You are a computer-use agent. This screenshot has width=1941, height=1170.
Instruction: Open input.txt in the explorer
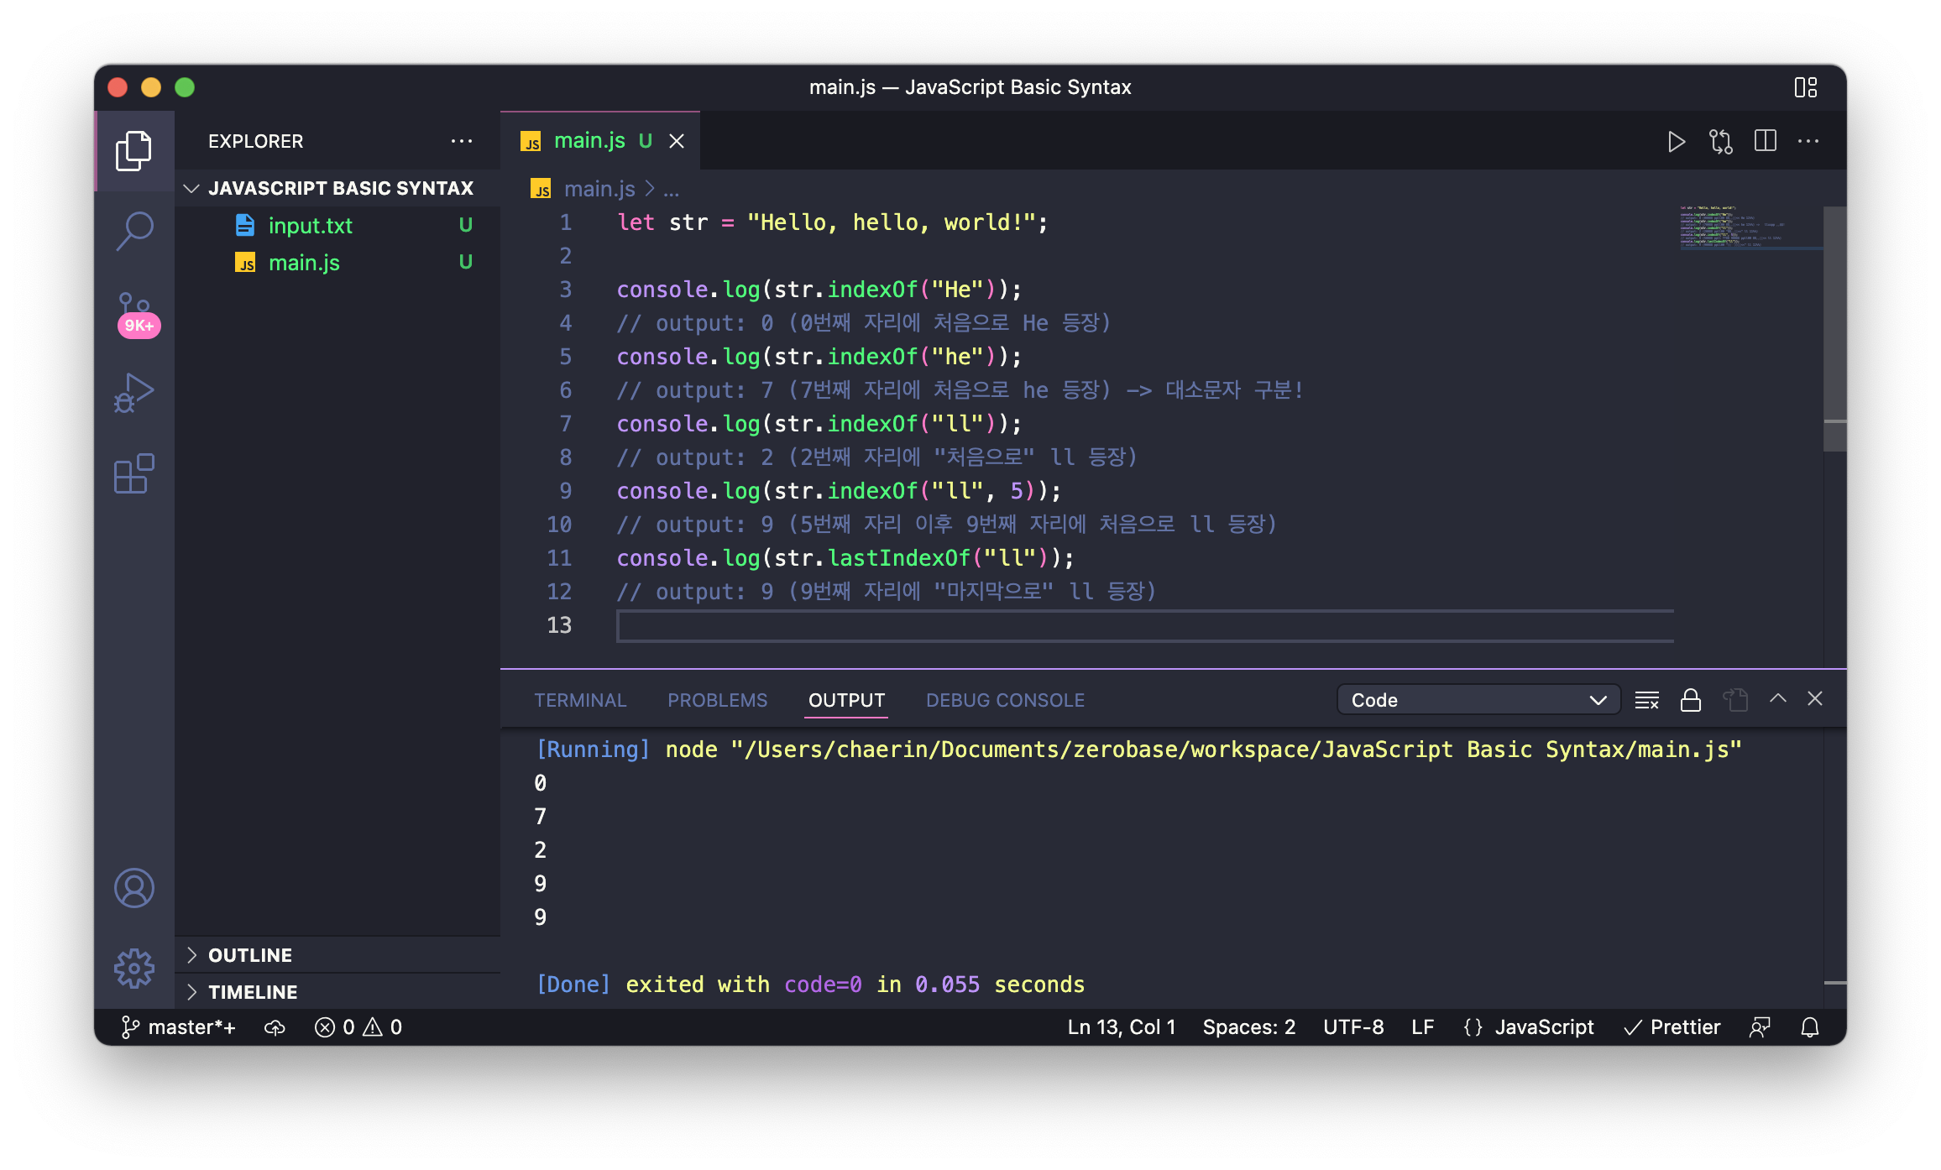(310, 226)
